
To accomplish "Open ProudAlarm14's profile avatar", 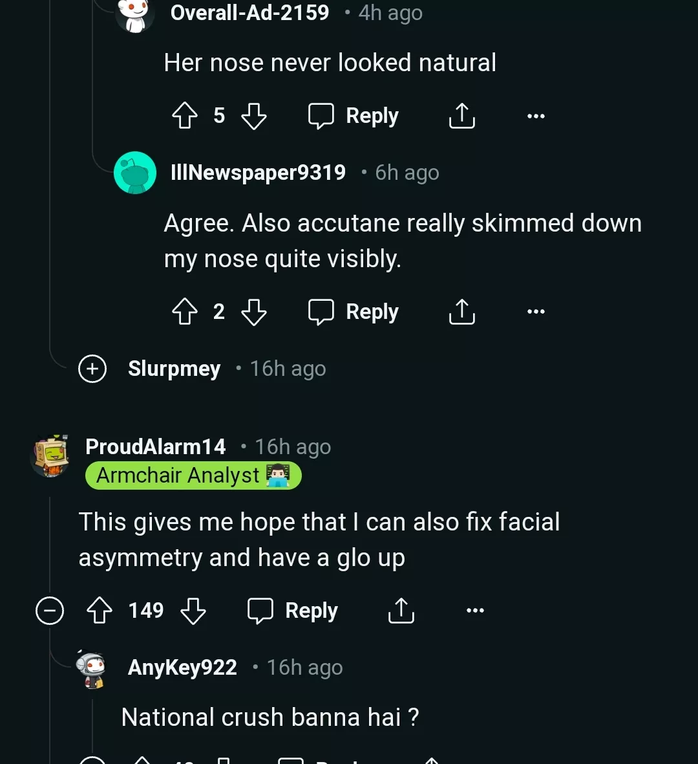I will [x=50, y=456].
